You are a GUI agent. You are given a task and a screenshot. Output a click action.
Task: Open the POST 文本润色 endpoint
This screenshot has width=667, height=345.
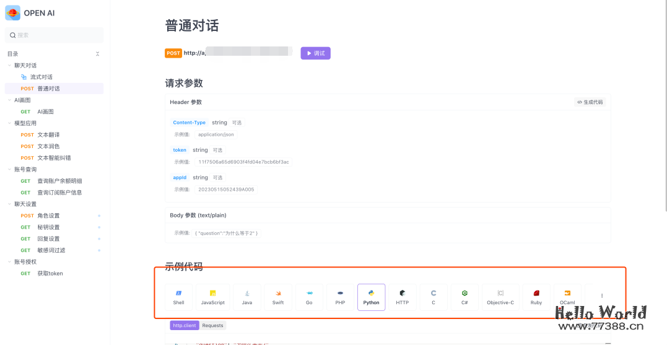[x=54, y=146]
